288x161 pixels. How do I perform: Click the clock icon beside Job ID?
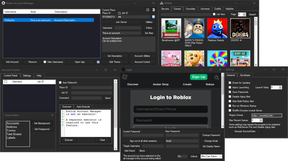(119, 13)
